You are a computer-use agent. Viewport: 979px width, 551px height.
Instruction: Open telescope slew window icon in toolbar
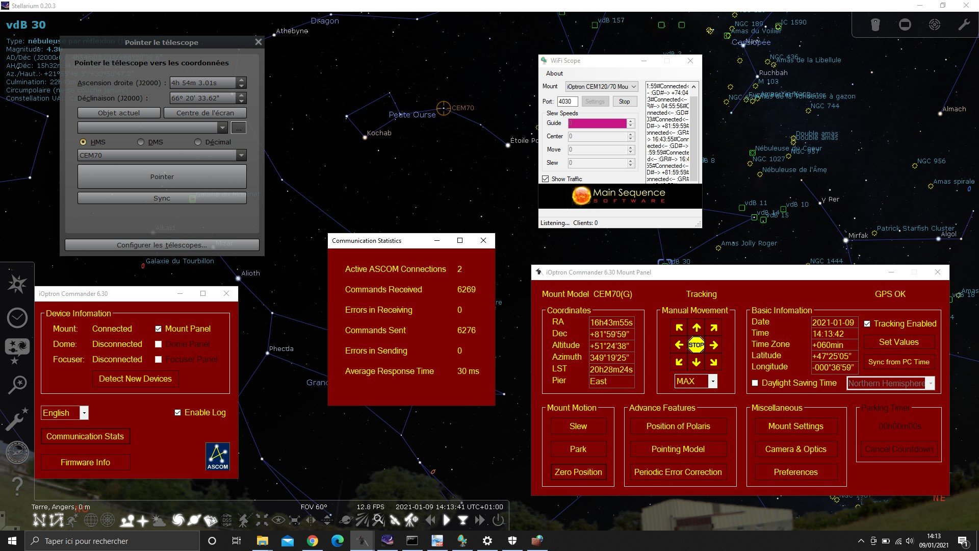411,520
